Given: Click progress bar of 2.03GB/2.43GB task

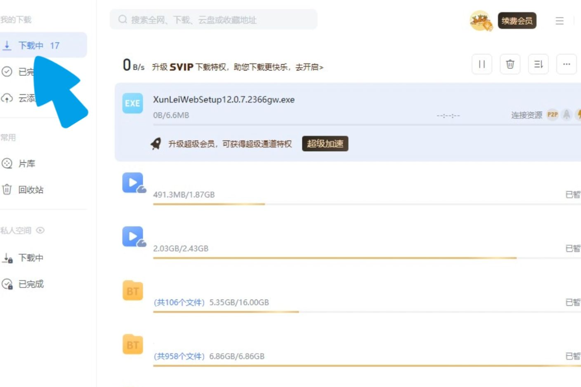Looking at the screenshot, I should (x=367, y=258).
